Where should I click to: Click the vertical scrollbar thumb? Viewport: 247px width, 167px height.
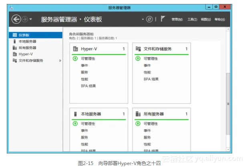tap(228, 104)
